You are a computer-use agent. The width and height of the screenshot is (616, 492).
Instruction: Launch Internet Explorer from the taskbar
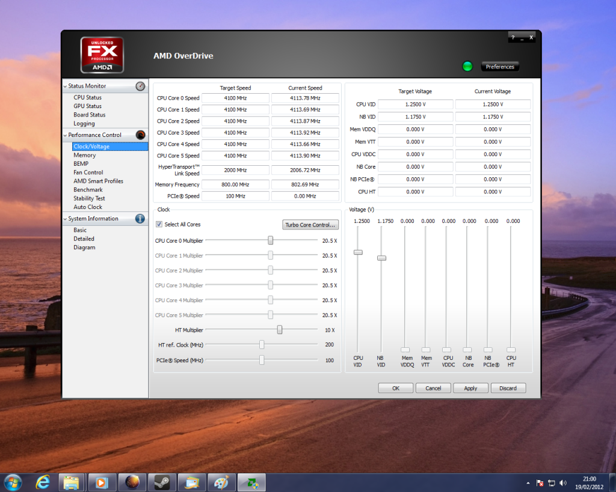tap(43, 482)
